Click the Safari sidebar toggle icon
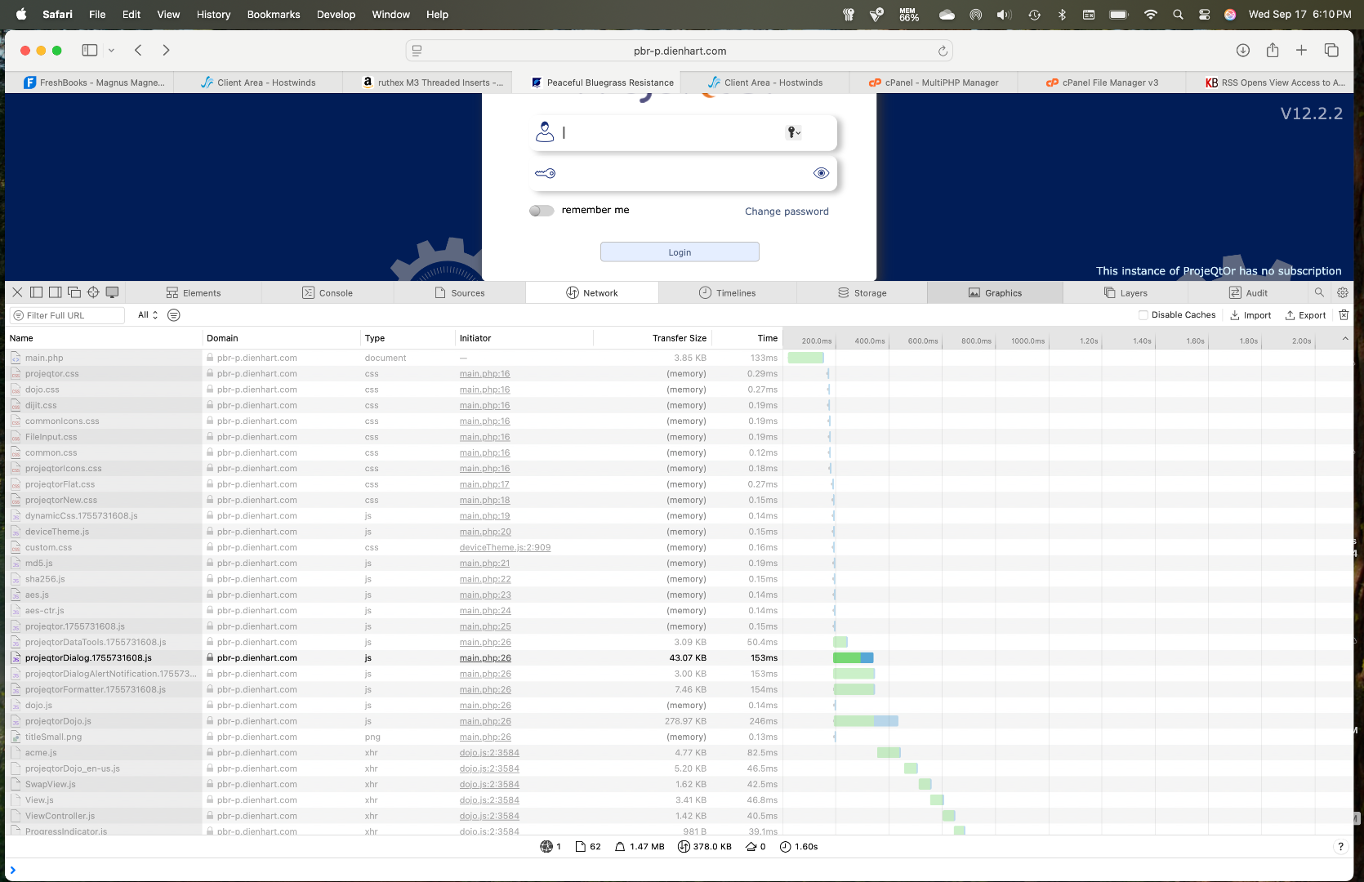This screenshot has height=882, width=1364. click(x=90, y=51)
